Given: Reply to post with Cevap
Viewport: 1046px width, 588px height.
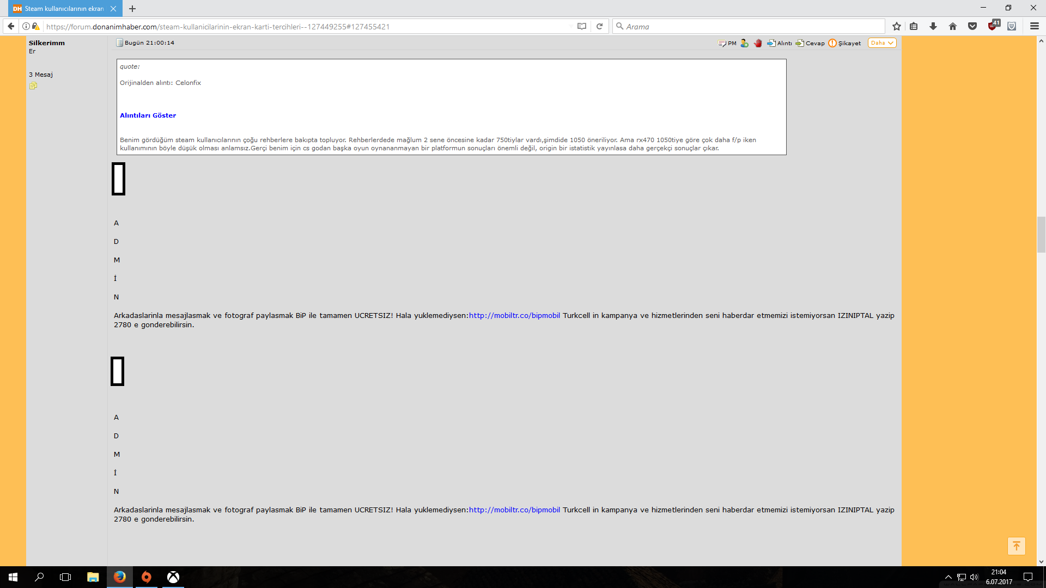Looking at the screenshot, I should tap(810, 43).
